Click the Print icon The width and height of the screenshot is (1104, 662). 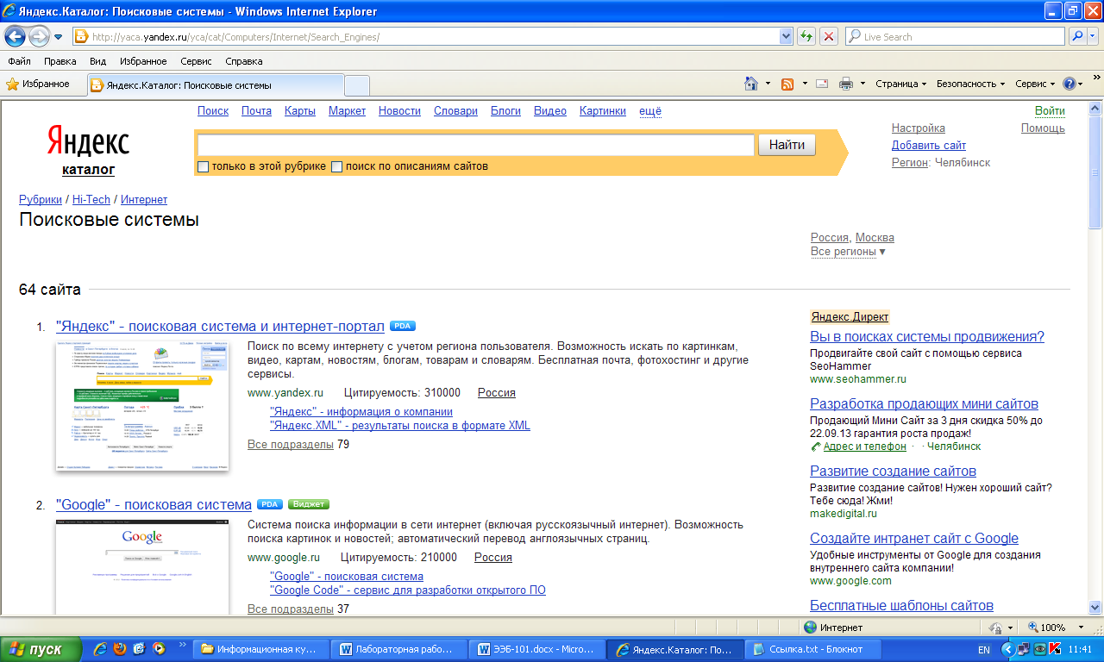(x=846, y=84)
